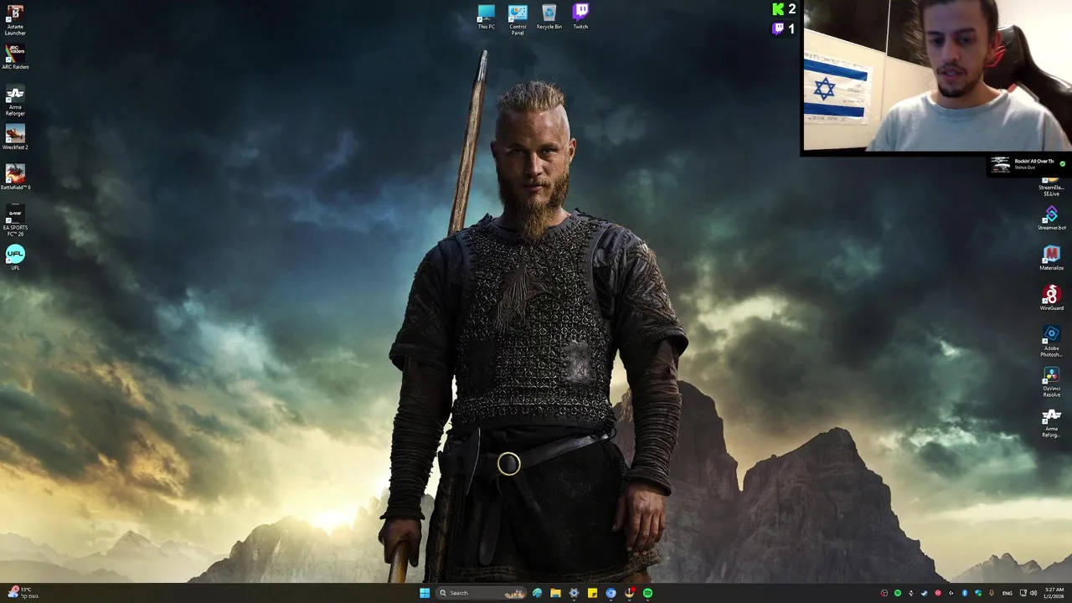This screenshot has width=1072, height=603.
Task: Click the Rockin' All Over song overlay
Action: click(1028, 164)
